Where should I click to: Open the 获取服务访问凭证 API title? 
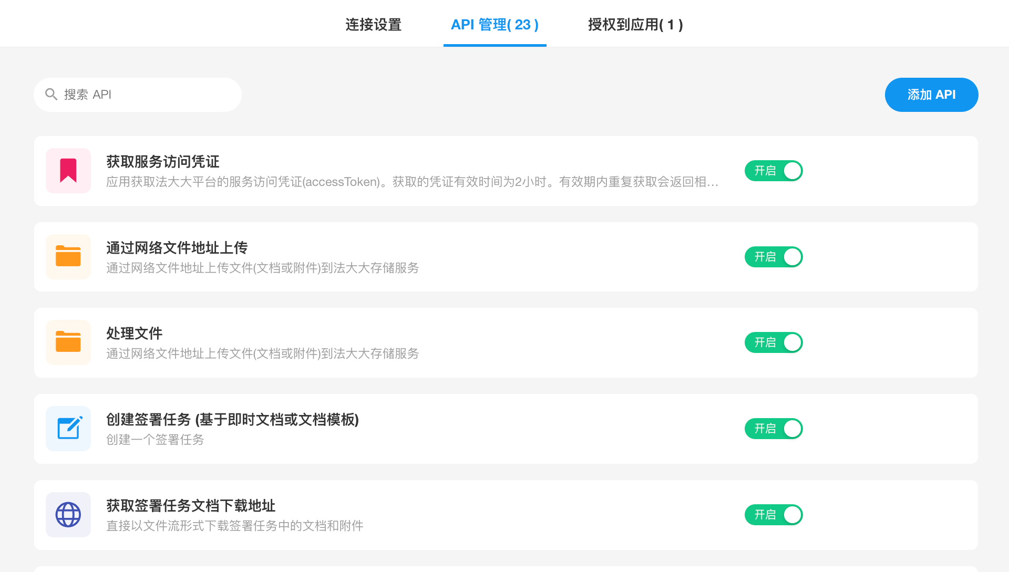[x=162, y=162]
